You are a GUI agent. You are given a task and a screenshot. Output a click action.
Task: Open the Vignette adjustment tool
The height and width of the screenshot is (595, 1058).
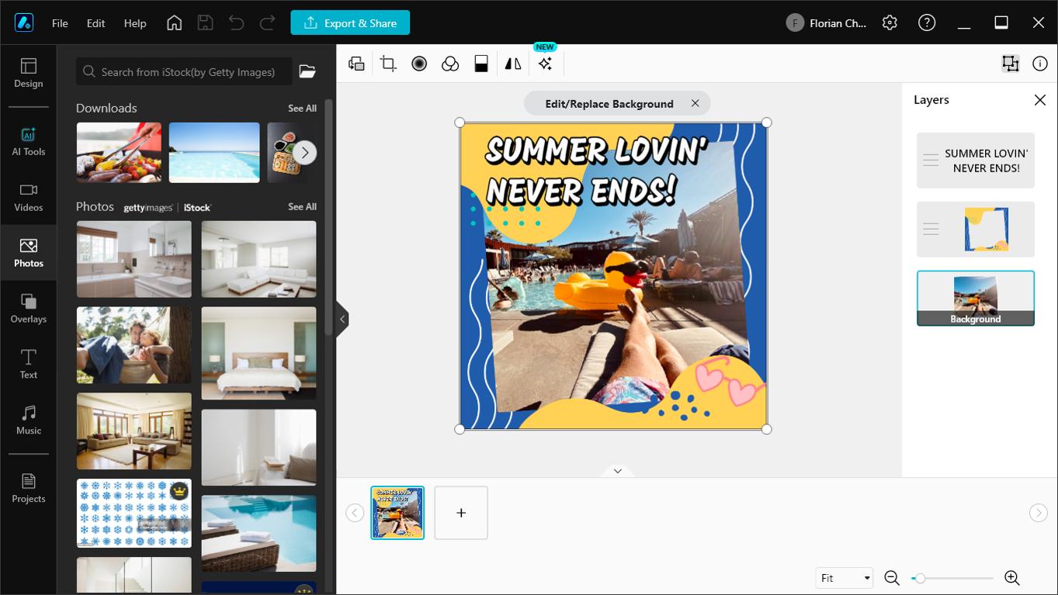[x=419, y=63]
